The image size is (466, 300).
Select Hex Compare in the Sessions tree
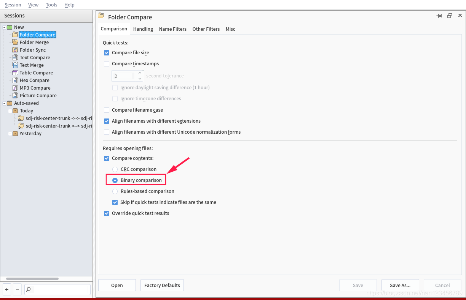(x=35, y=80)
